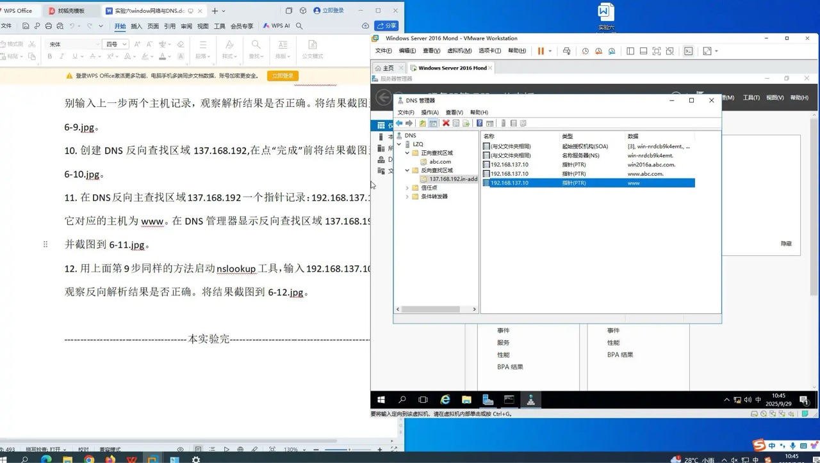Click VMware send Ctrl+Alt+Del icon
The image size is (820, 463).
tap(566, 51)
